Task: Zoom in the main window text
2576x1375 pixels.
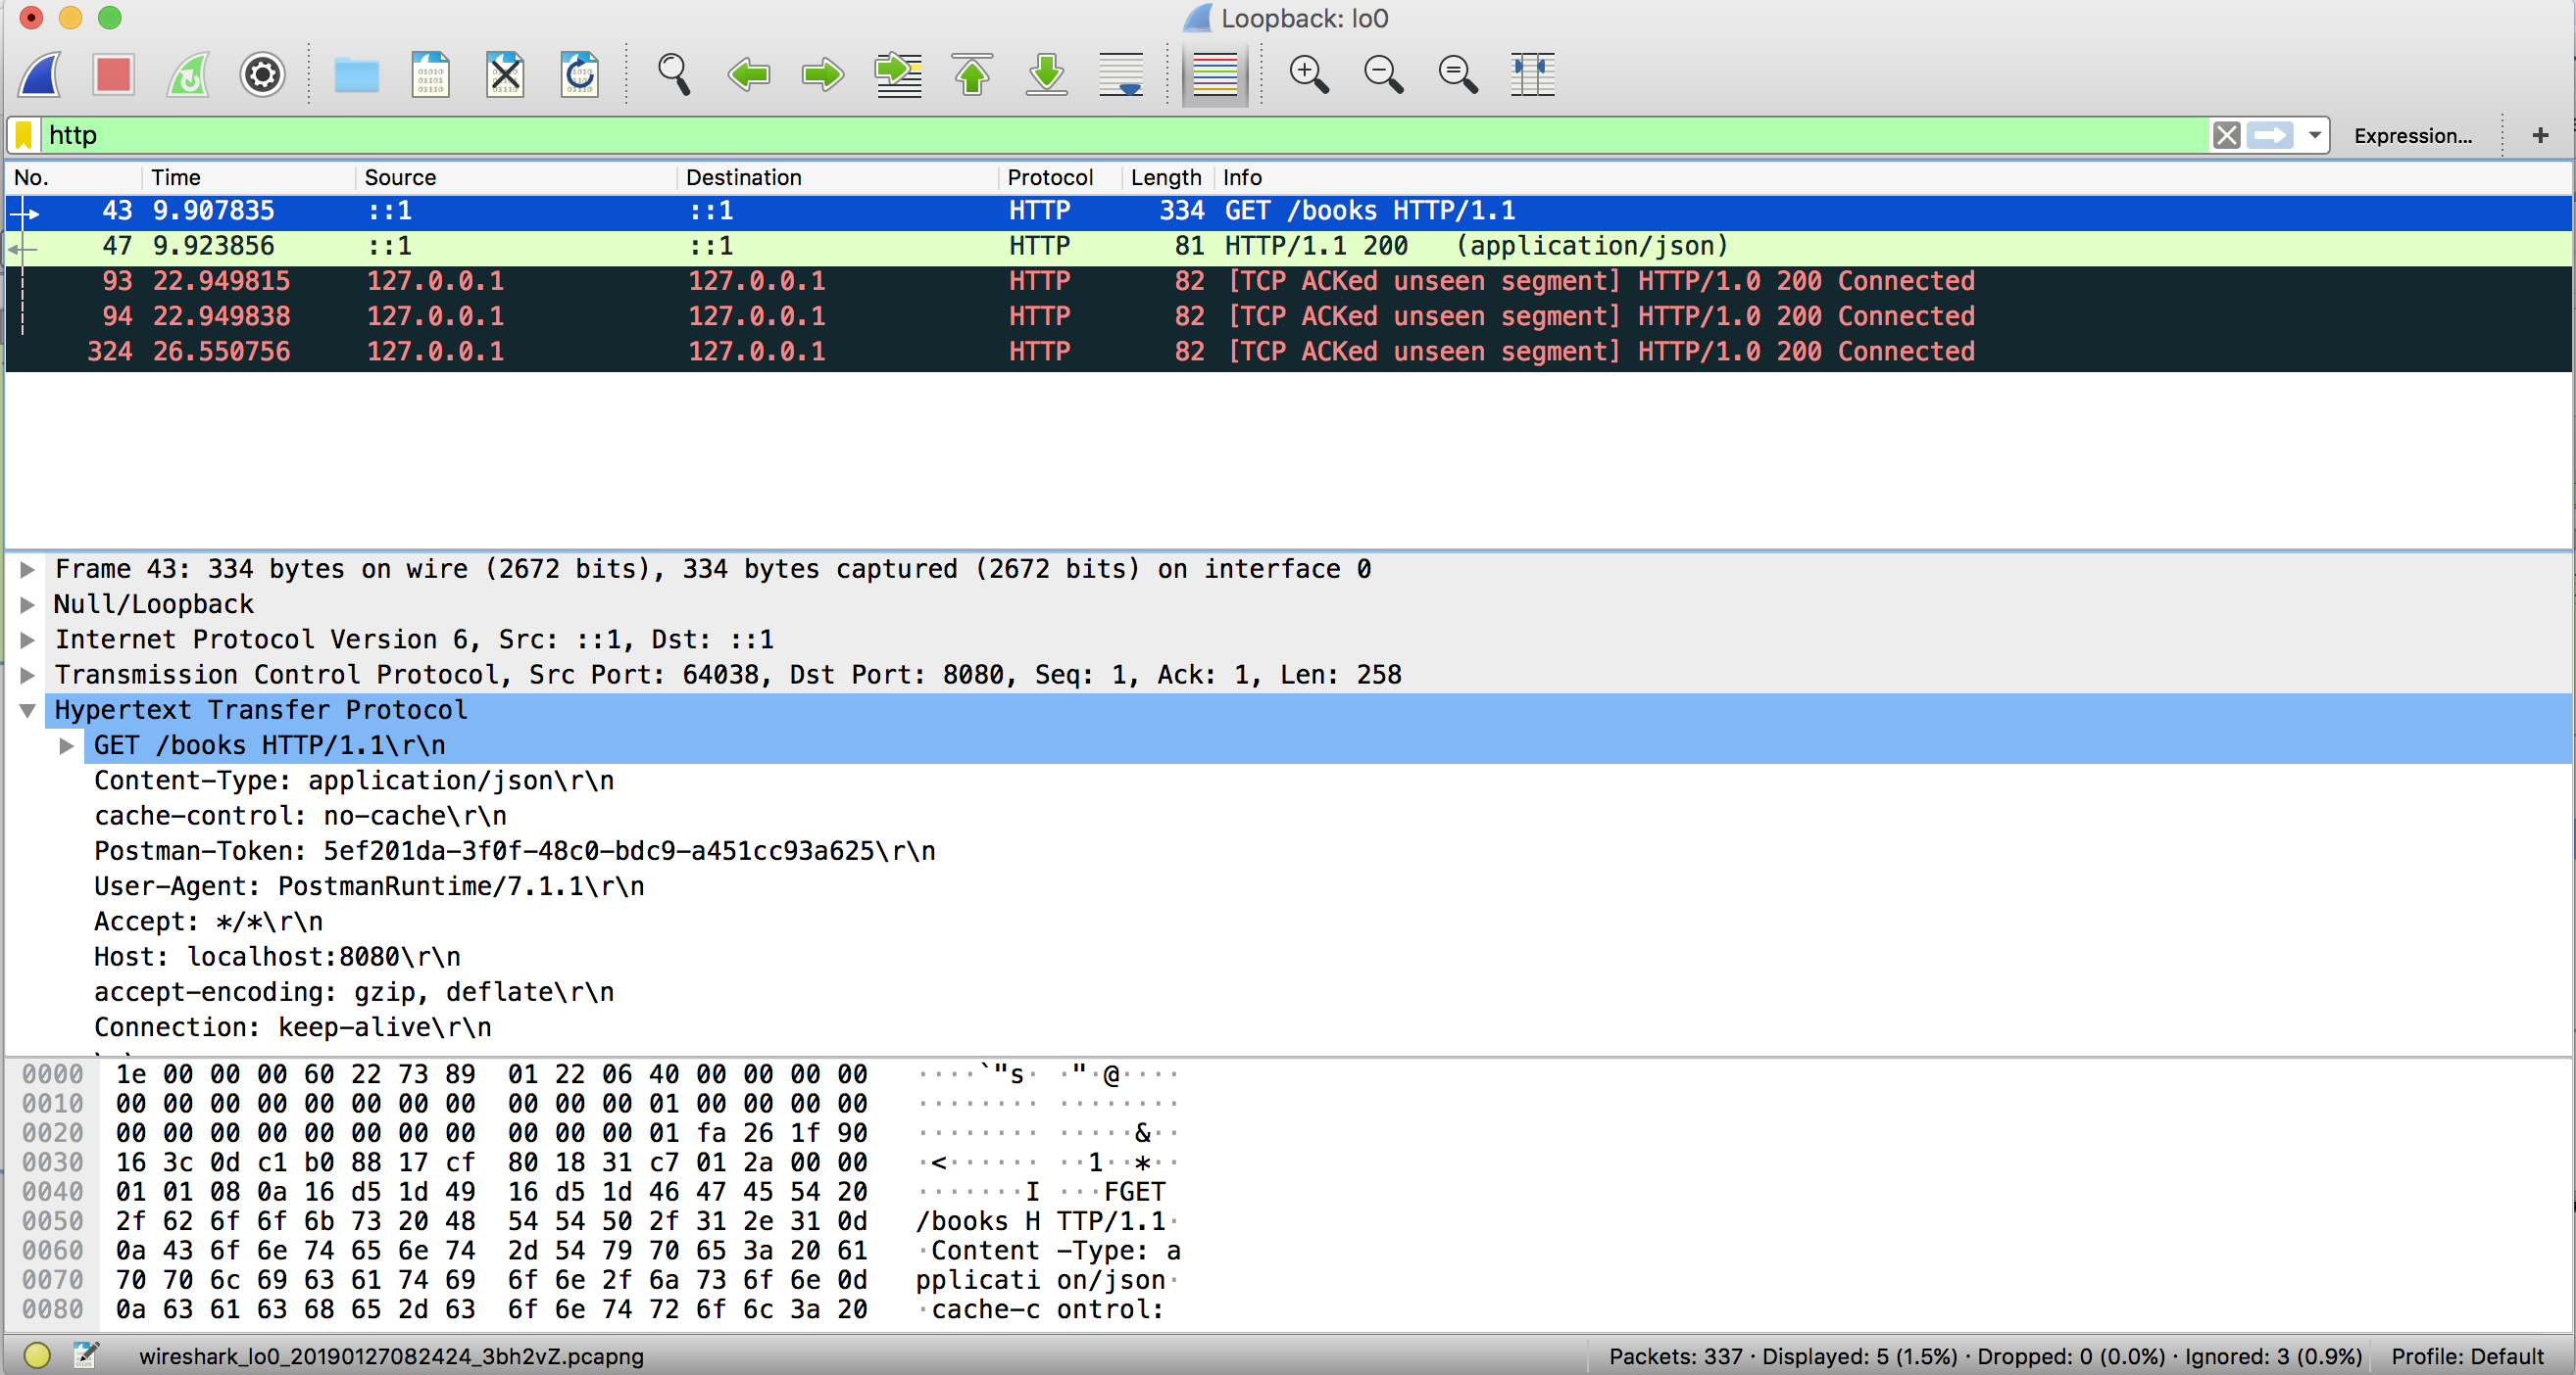Action: 1308,75
